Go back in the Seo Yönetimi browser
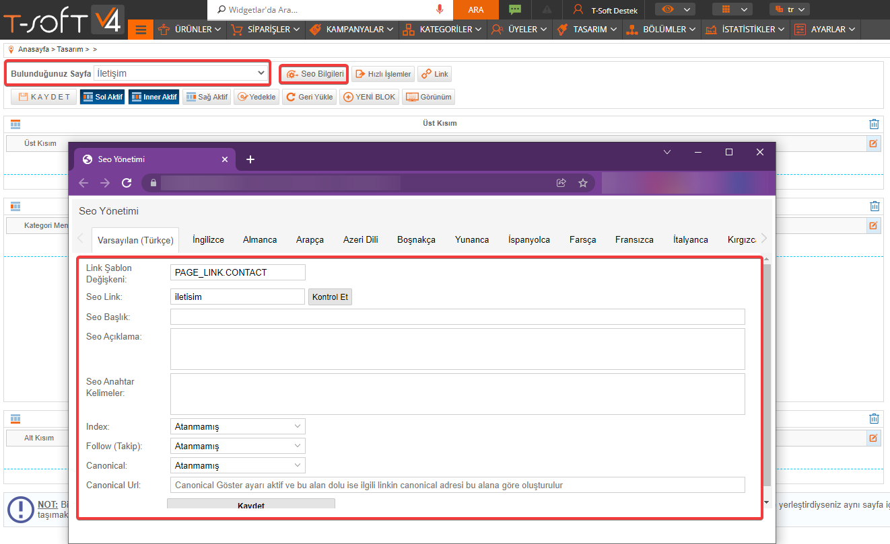 [83, 183]
